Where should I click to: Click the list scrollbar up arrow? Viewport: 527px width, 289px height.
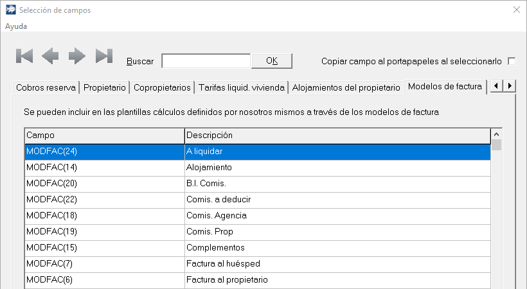(496, 134)
